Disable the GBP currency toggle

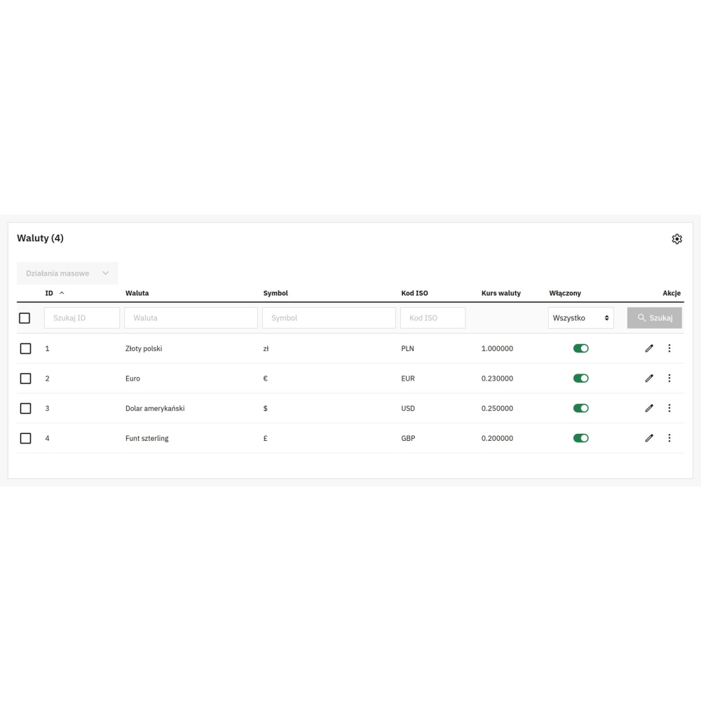[580, 438]
